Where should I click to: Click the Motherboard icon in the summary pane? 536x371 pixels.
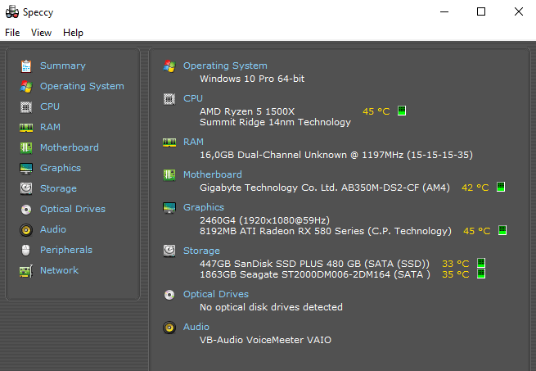tap(169, 175)
